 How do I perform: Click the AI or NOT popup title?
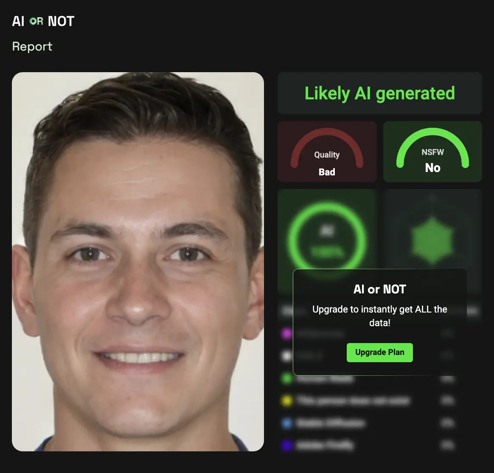[380, 289]
